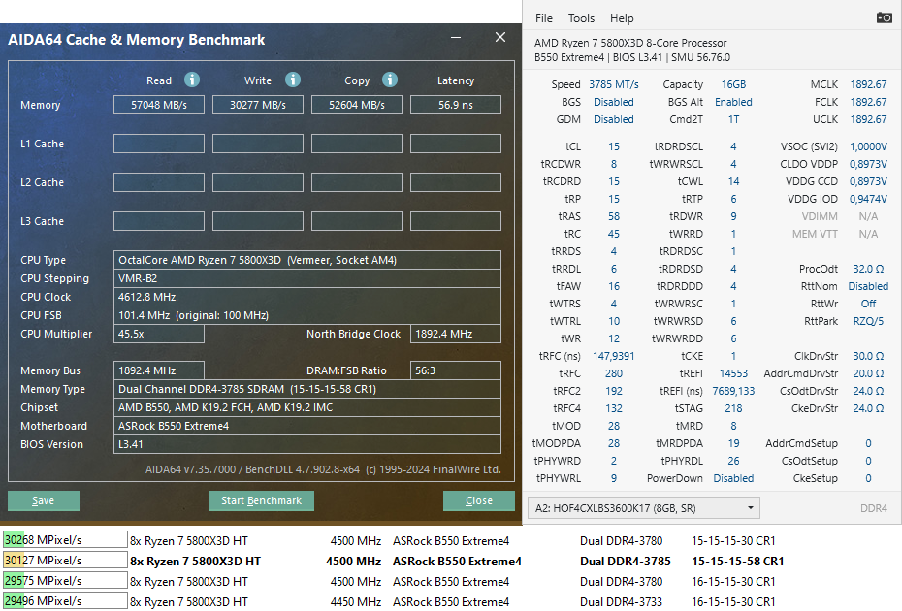The width and height of the screenshot is (902, 611).
Task: Click the empty L3 Cache Latency field
Action: pos(456,221)
